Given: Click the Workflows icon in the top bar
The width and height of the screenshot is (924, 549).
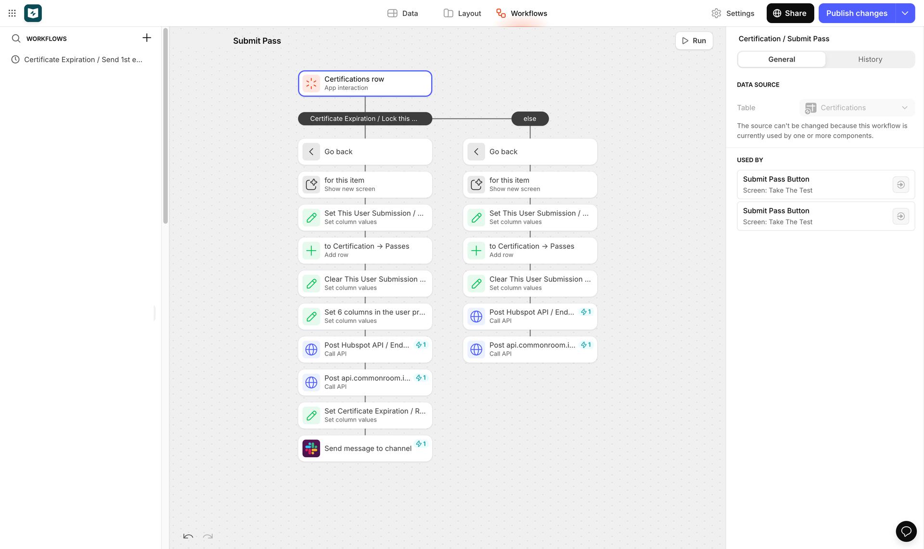Looking at the screenshot, I should point(500,13).
